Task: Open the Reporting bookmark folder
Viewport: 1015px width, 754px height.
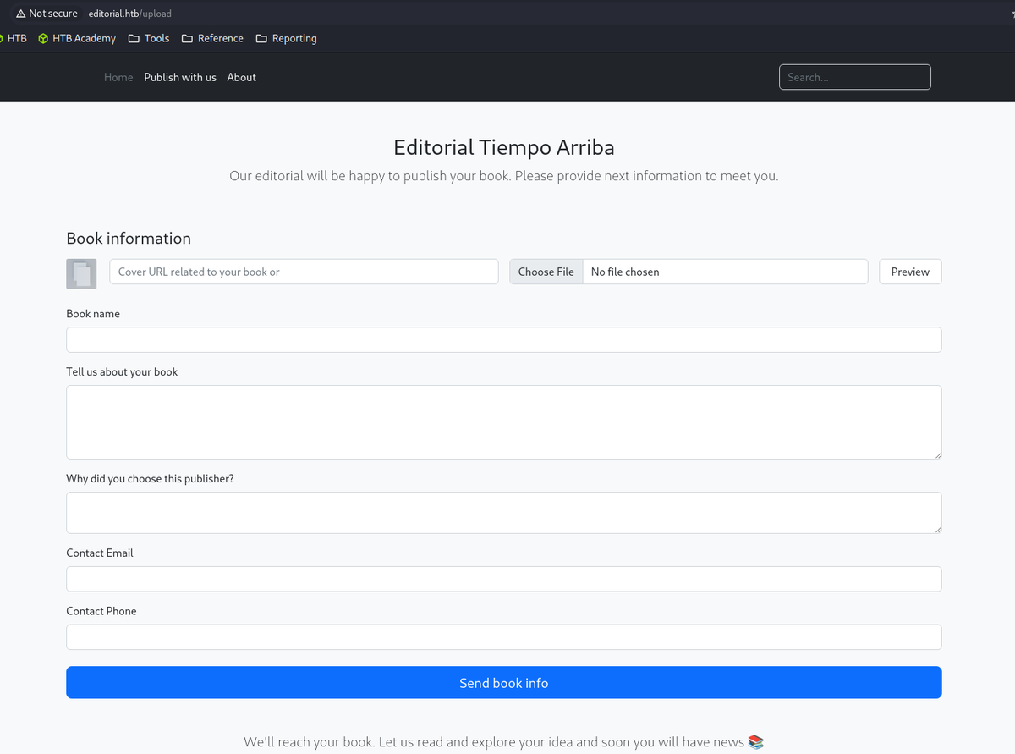Action: 286,38
